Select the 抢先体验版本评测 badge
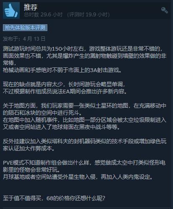 coord(25,28)
